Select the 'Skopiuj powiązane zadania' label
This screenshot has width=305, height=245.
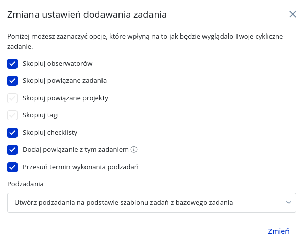[x=64, y=81]
